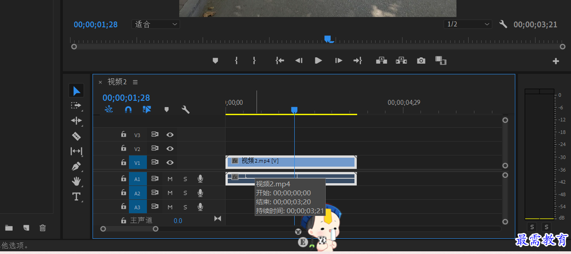Click the master track 0.0 value
The height and width of the screenshot is (254, 571).
pos(178,220)
